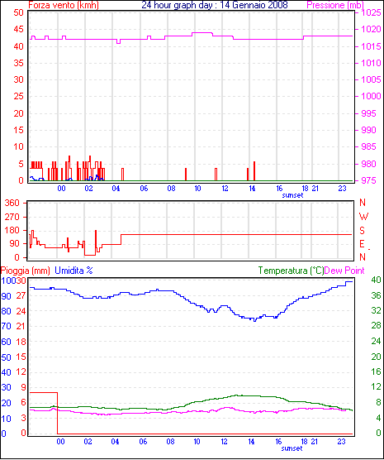Click wind speed axis value 35
The width and height of the screenshot is (384, 460).
[18, 63]
